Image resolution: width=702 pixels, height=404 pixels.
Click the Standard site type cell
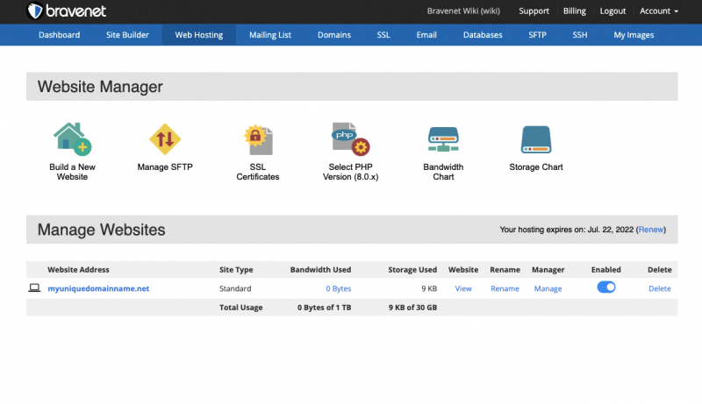point(235,288)
